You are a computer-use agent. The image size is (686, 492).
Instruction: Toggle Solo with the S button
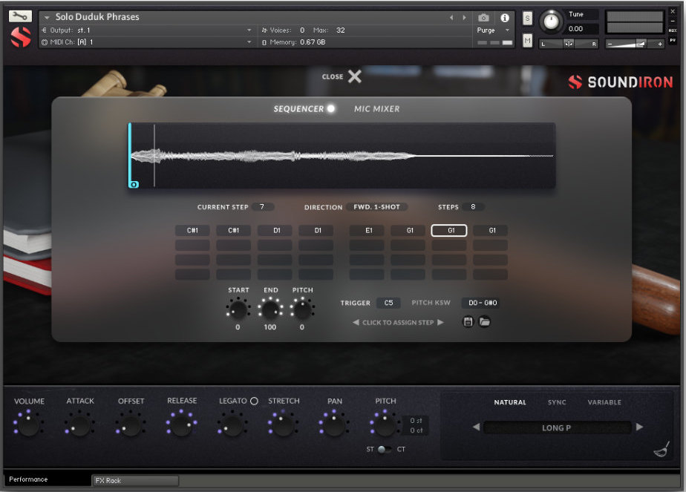[527, 17]
